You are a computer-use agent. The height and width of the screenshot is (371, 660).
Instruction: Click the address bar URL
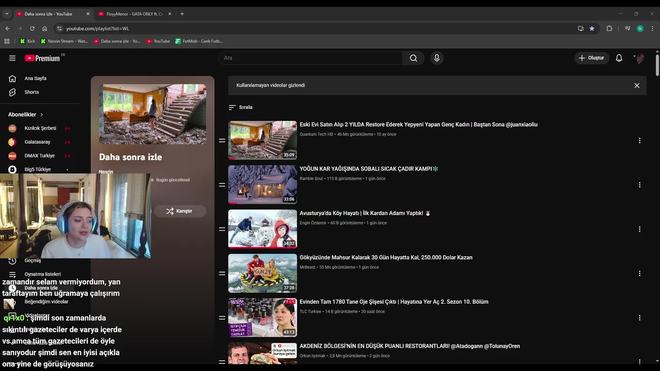pyautogui.click(x=97, y=29)
